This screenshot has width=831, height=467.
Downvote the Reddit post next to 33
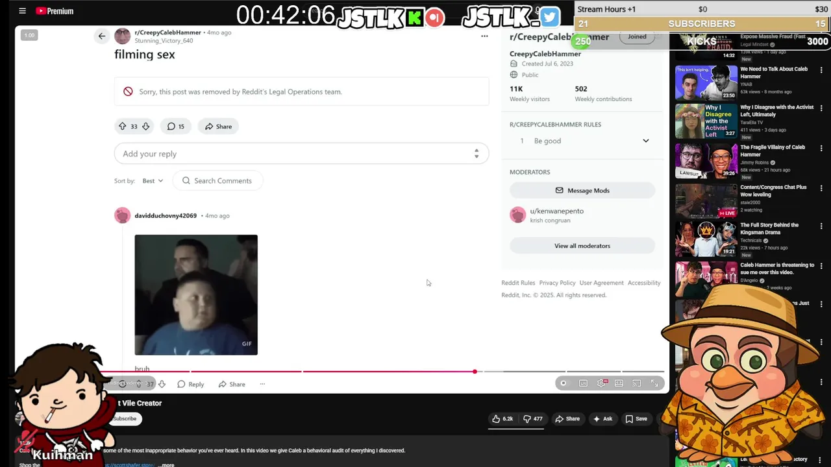(x=146, y=126)
